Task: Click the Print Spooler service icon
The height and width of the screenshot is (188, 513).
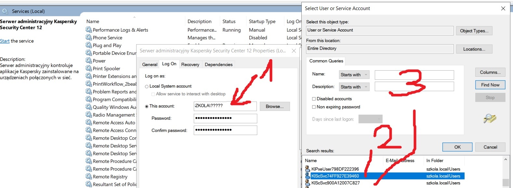Action: [88, 68]
